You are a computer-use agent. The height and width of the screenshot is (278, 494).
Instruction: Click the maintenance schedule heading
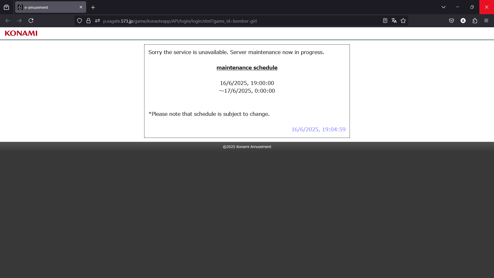point(247,67)
